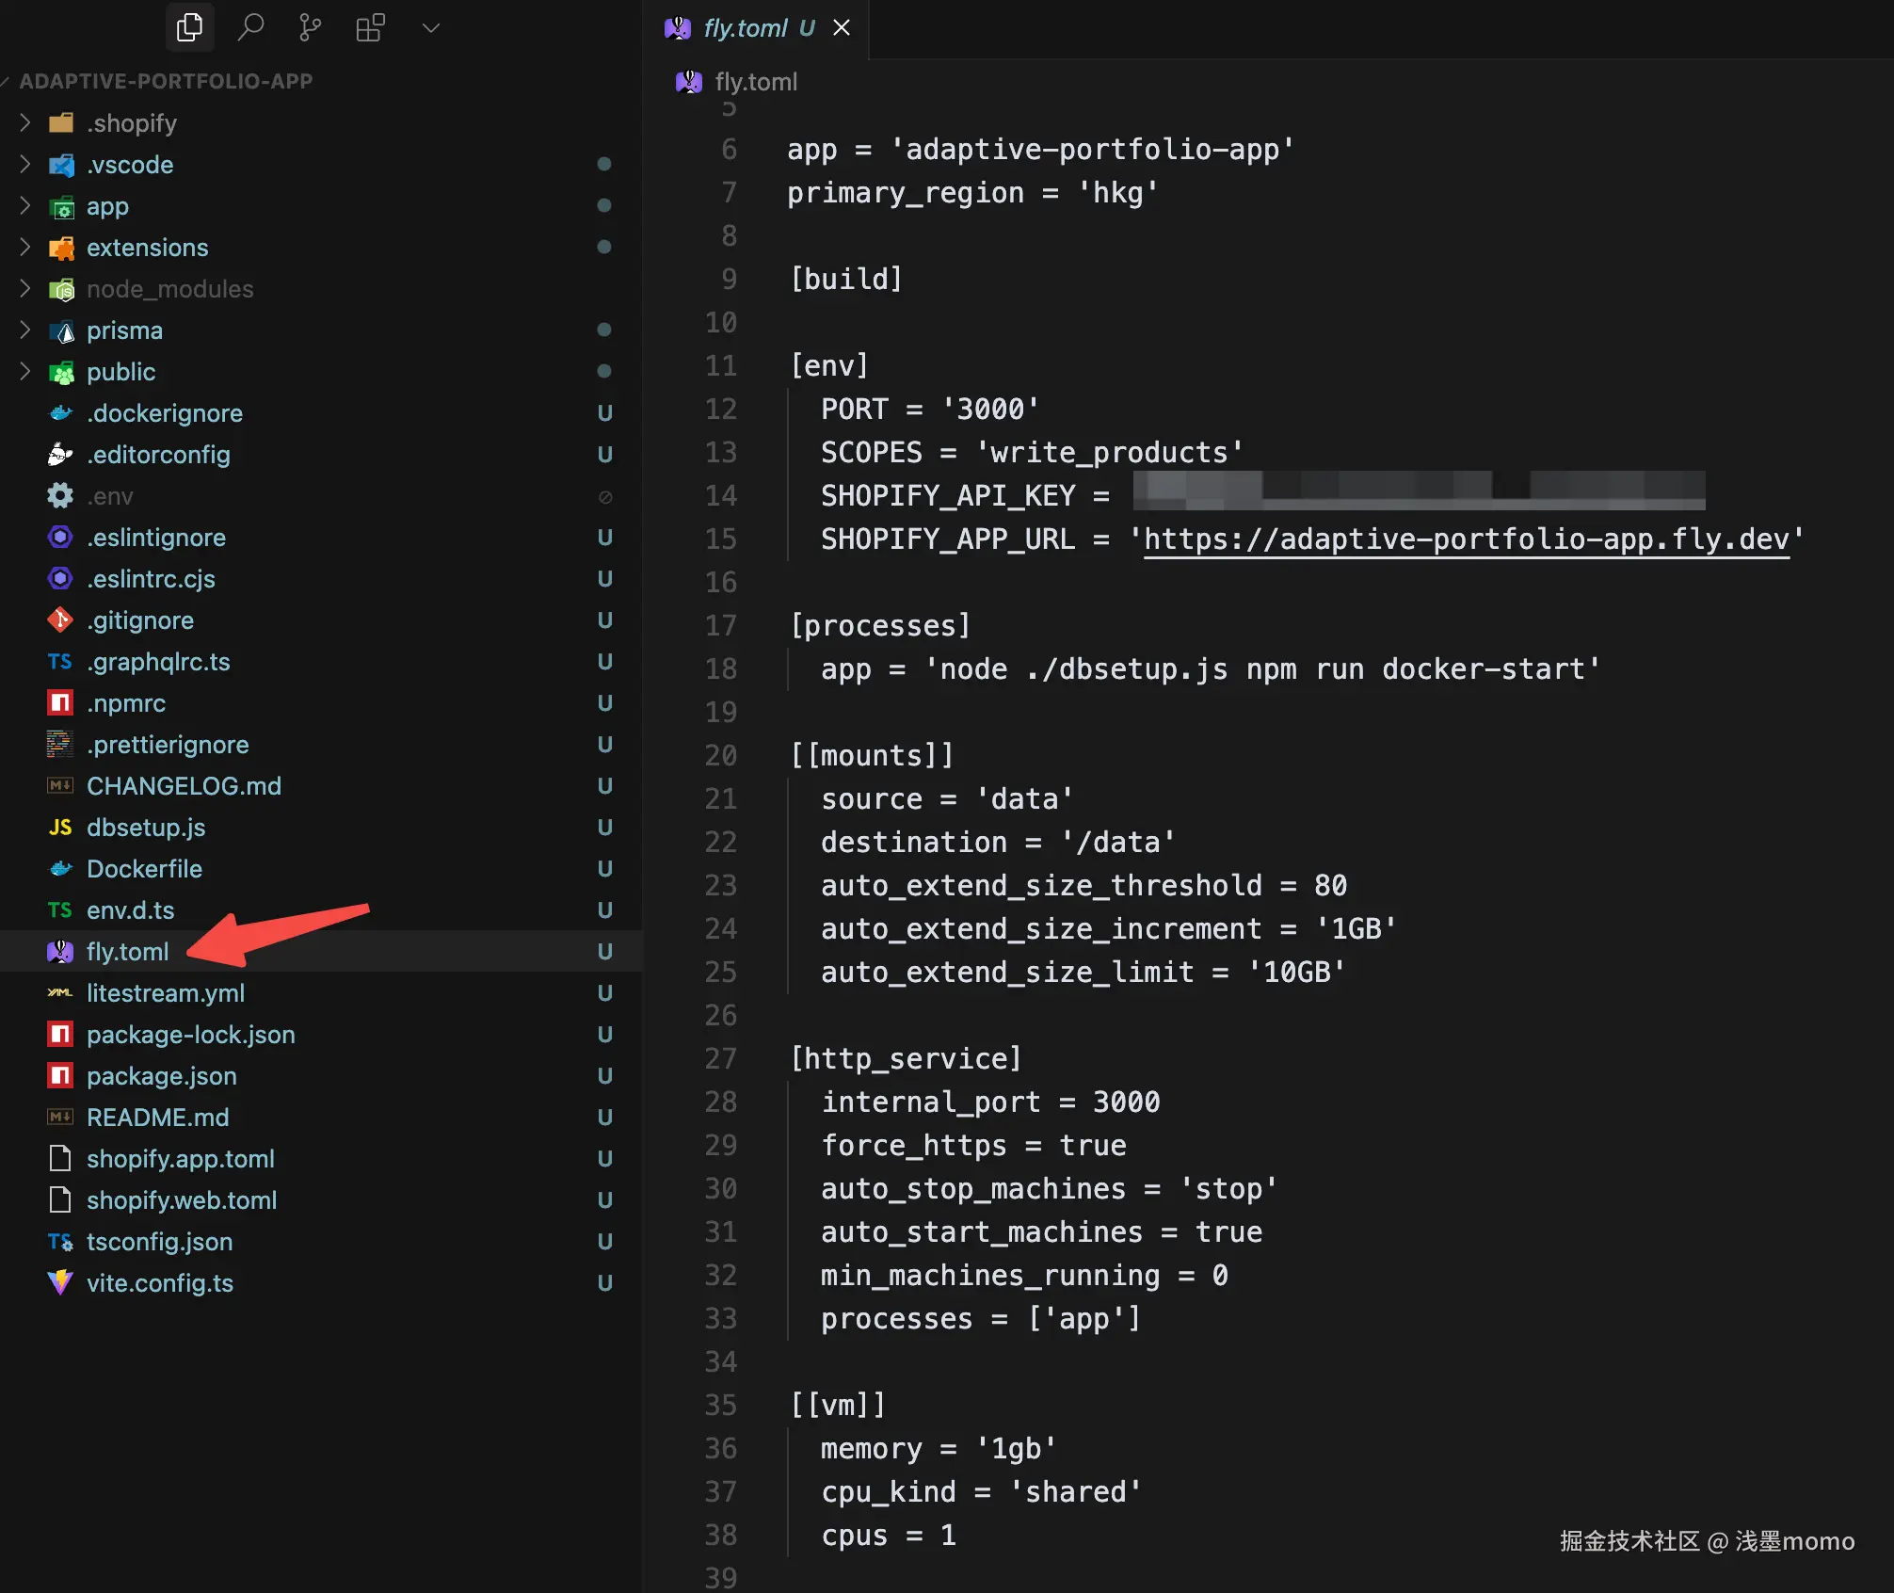Screen dimensions: 1894x1593
Task: Expand the extensions folder
Action: click(25, 247)
